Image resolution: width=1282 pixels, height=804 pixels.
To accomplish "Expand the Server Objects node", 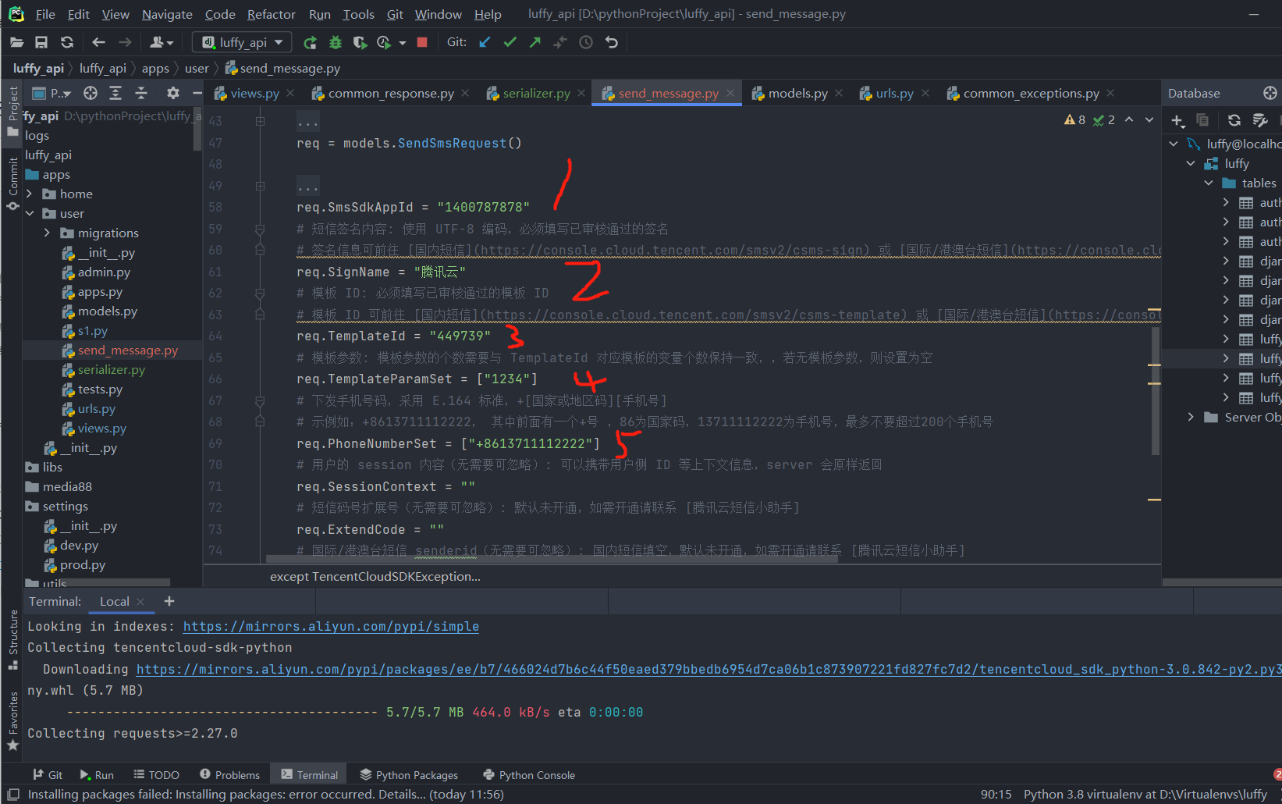I will click(x=1191, y=417).
